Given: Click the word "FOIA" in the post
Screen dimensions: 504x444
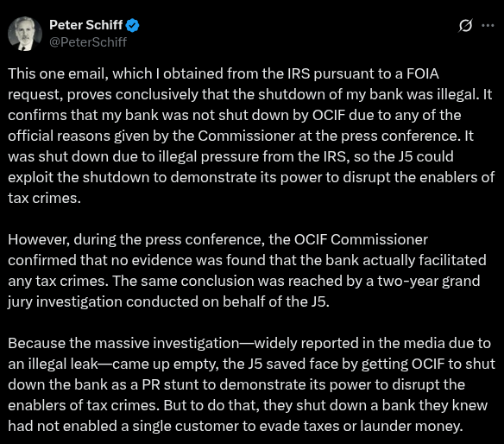Looking at the screenshot, I should [423, 73].
